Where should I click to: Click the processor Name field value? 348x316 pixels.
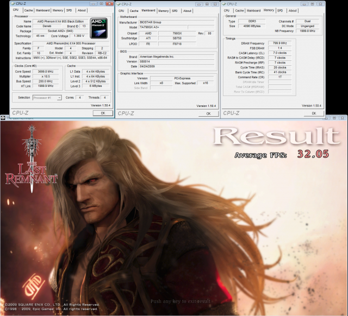click(x=60, y=22)
